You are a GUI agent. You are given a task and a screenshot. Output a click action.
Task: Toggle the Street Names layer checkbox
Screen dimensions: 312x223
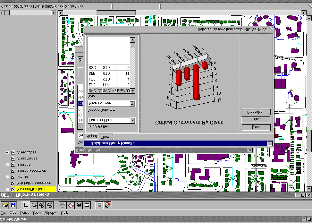[13, 159]
